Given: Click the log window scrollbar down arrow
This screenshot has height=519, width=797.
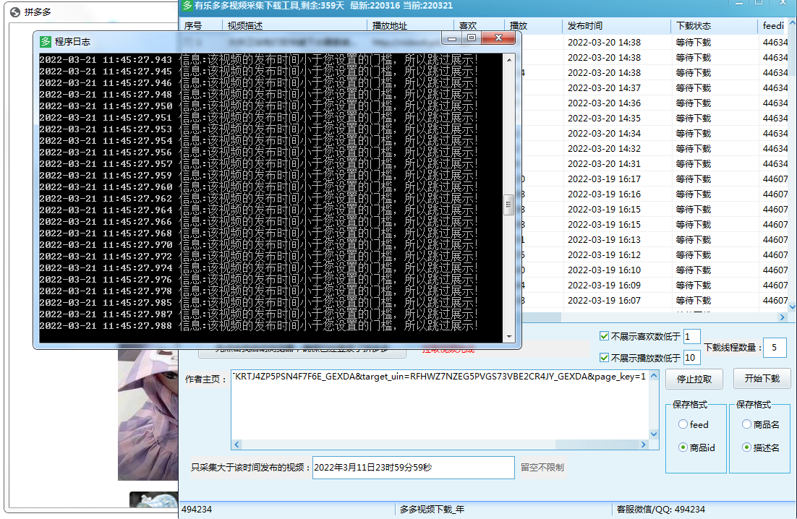Looking at the screenshot, I should (509, 336).
